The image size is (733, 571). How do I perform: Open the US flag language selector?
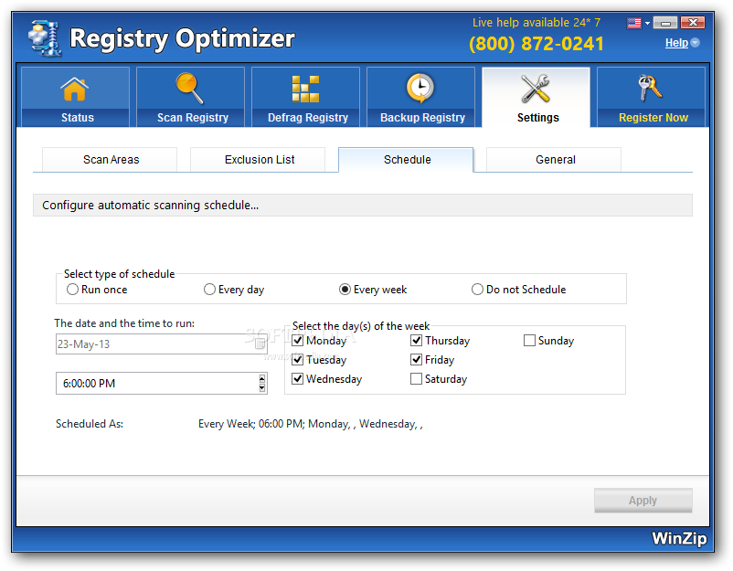point(634,23)
